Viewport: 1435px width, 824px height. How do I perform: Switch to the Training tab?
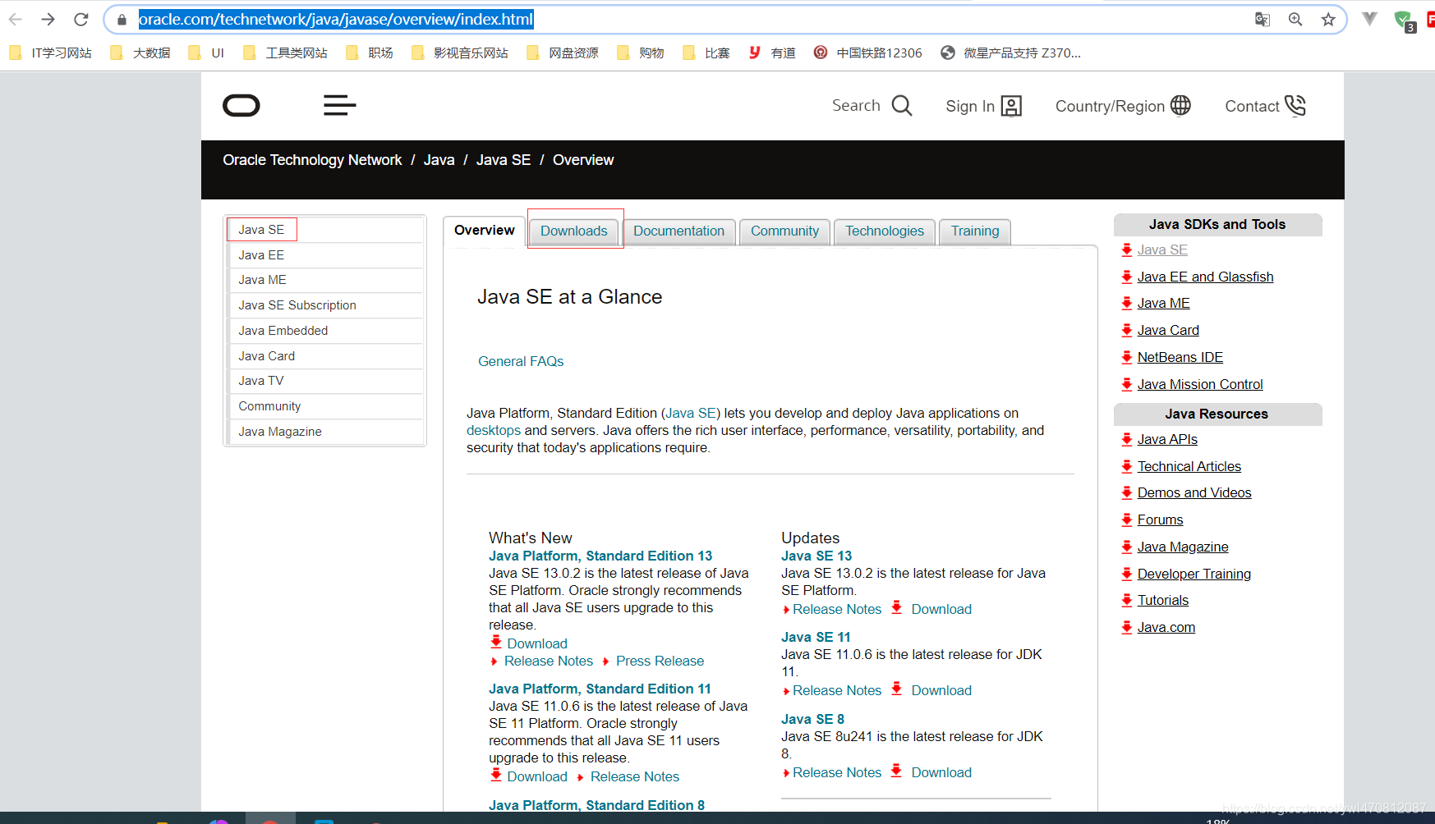point(975,231)
